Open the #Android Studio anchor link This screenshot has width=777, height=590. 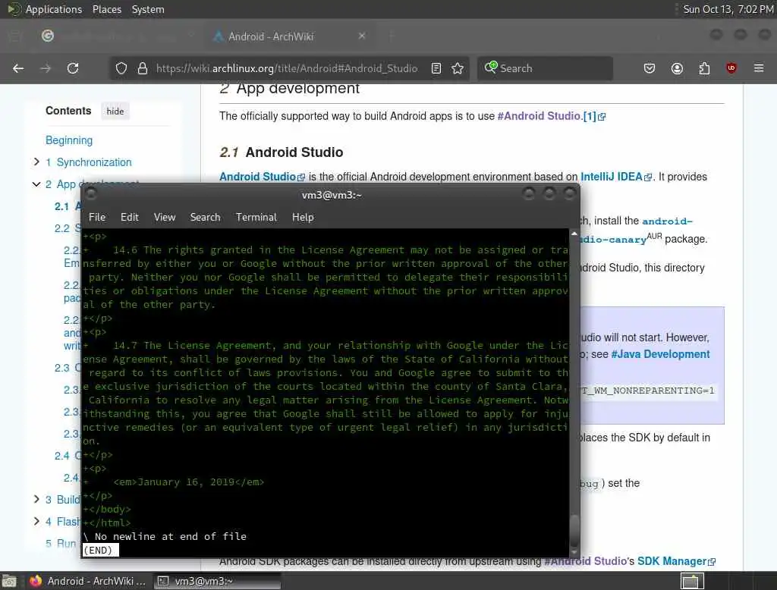(539, 116)
